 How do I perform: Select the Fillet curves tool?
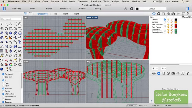pyautogui.click(x=20, y=28)
